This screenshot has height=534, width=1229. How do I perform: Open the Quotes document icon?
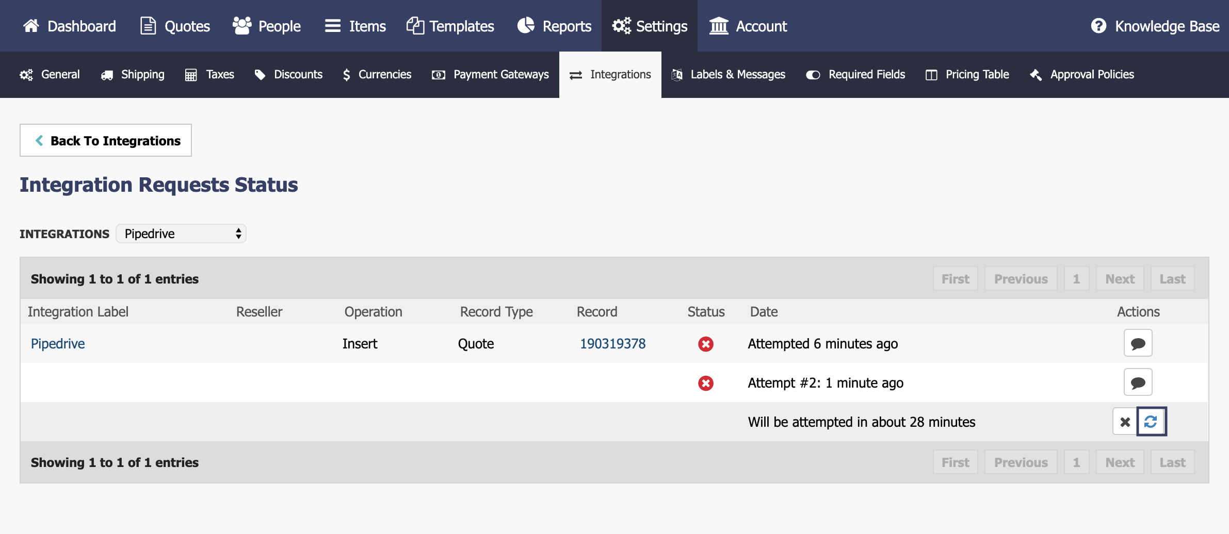click(x=148, y=26)
